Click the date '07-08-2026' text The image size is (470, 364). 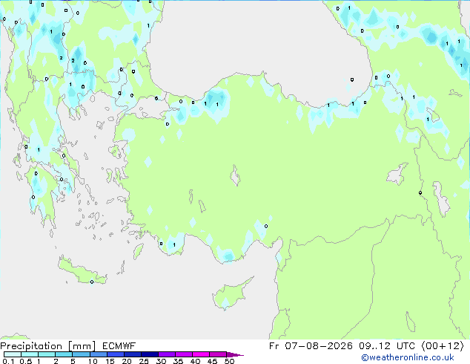319,346
